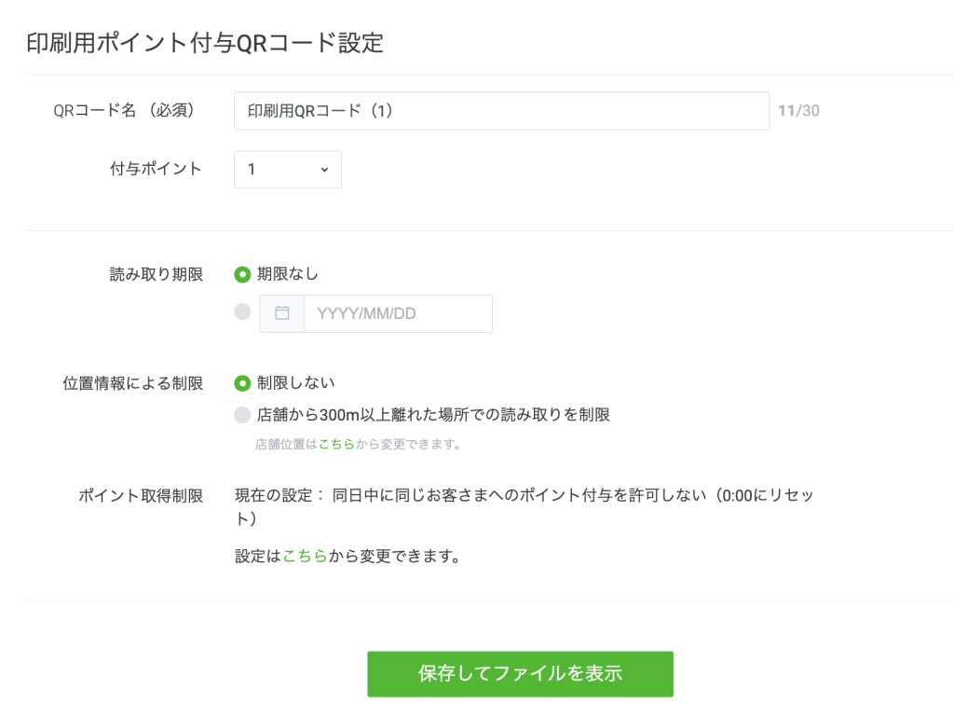The height and width of the screenshot is (718, 954).
Task: Select the radio button for a specific expiry date
Action: 243,312
